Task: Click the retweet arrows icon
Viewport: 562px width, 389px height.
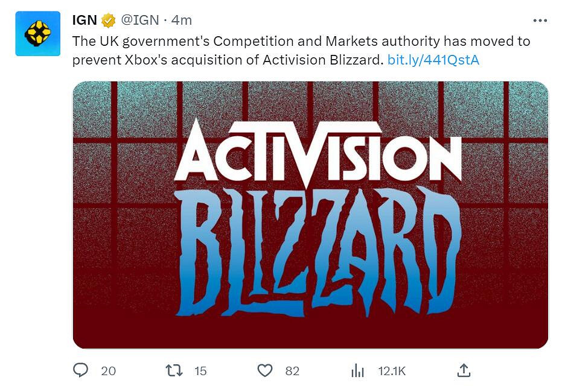Action: coord(174,370)
